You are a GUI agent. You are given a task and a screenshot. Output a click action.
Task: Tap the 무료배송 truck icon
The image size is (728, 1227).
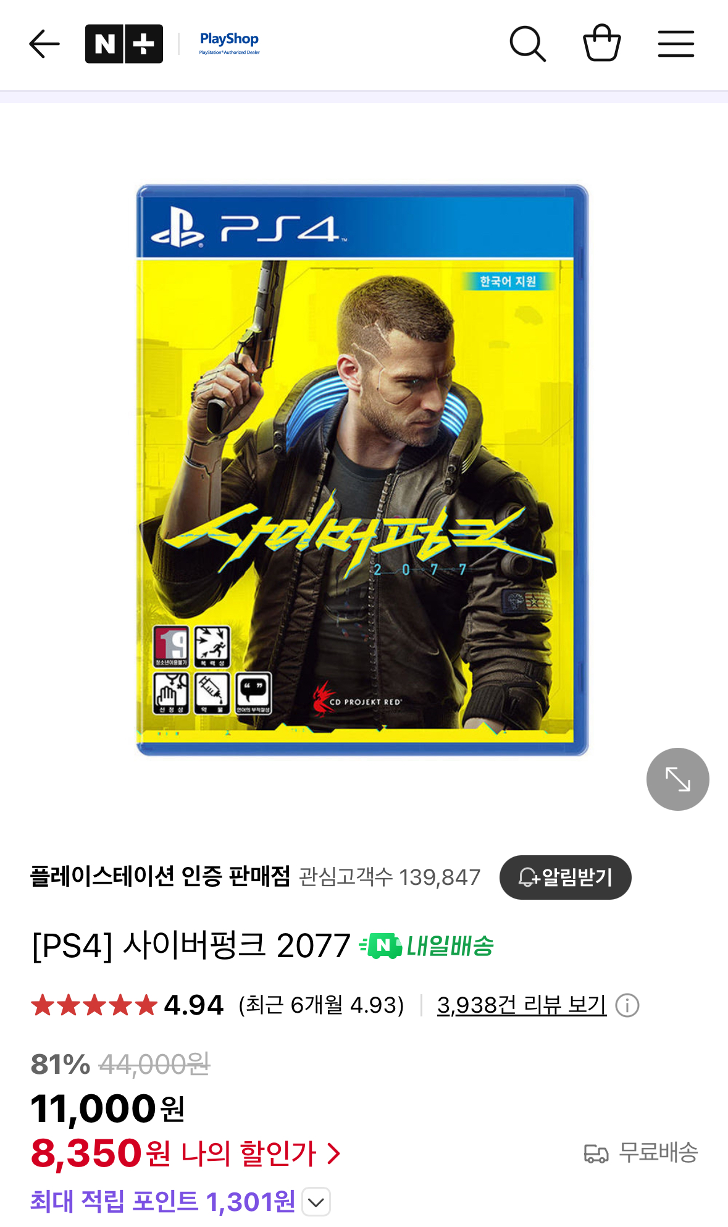[x=596, y=1154]
